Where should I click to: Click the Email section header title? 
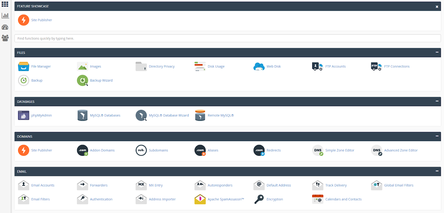tap(22, 172)
